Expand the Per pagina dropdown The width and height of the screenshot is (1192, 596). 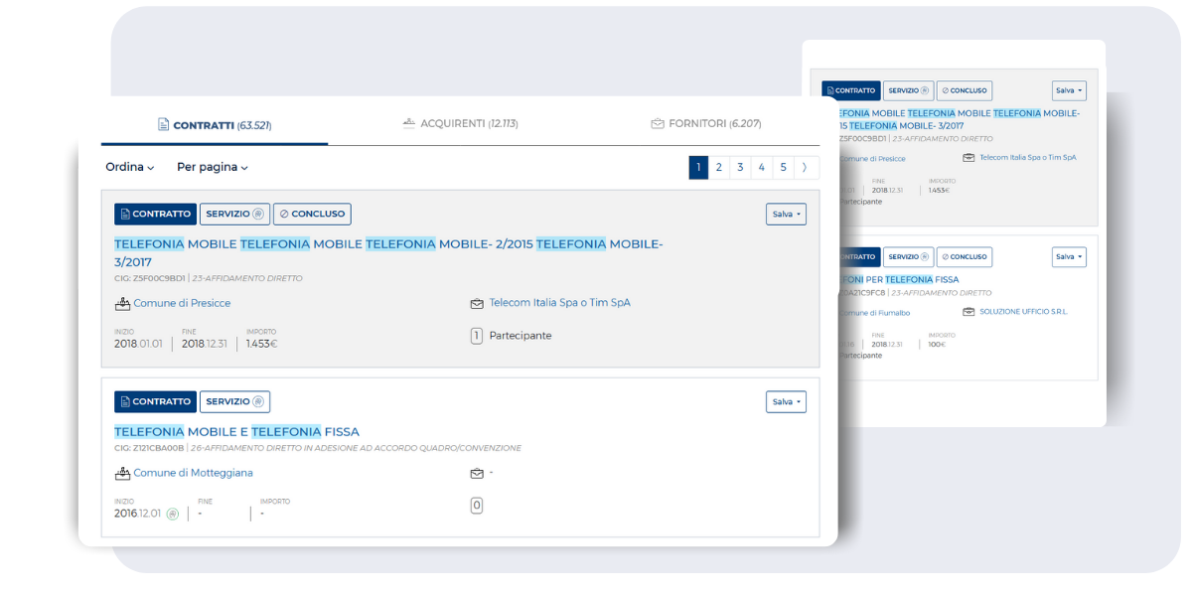213,167
